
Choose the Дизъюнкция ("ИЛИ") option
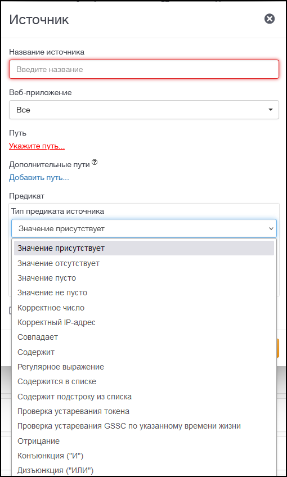pos(144,470)
